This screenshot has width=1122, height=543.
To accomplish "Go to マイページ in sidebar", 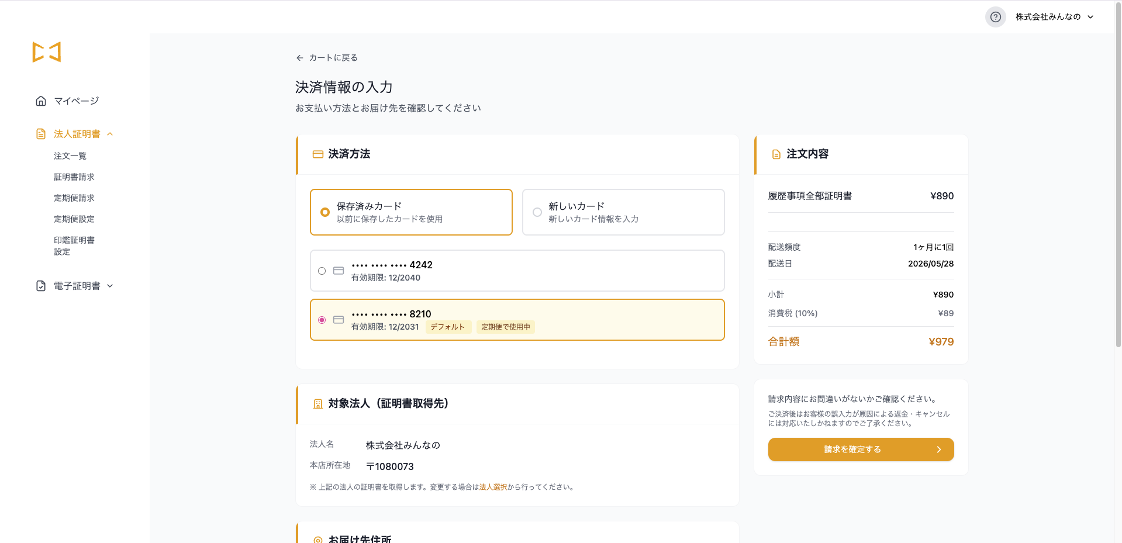I will coord(76,101).
